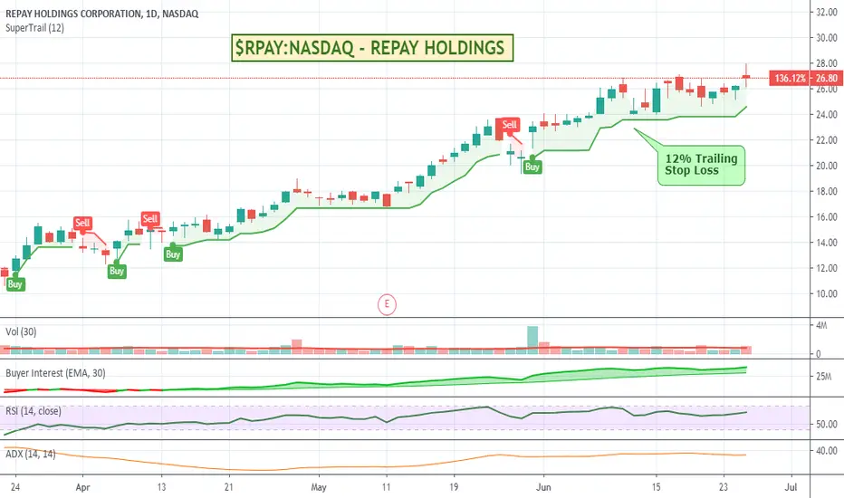This screenshot has width=844, height=498.
Task: Click the Sell signal marker near April 1
Action: (x=82, y=223)
